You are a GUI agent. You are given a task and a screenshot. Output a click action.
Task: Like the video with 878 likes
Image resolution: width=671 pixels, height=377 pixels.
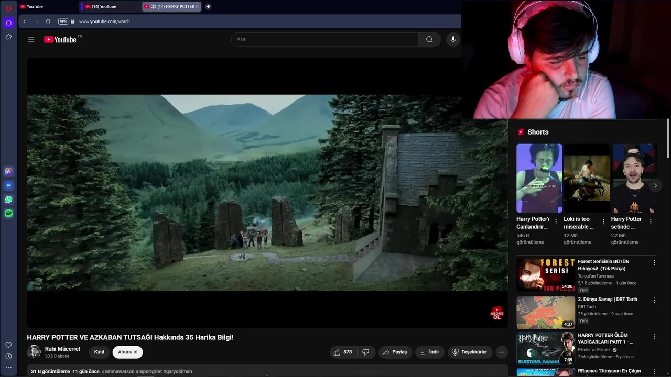(x=343, y=352)
